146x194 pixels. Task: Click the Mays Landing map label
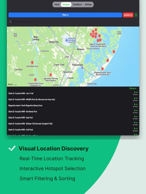tap(36, 38)
